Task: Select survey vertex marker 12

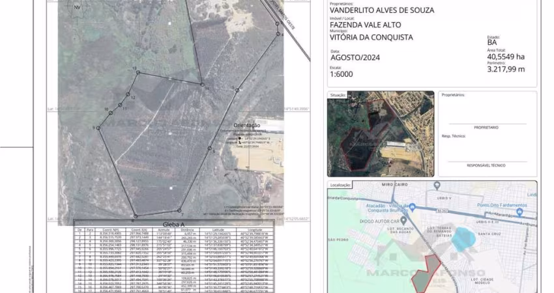Action: tap(128, 94)
